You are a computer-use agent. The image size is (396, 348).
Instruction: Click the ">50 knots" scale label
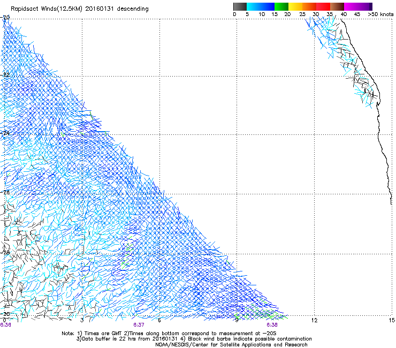[381, 14]
